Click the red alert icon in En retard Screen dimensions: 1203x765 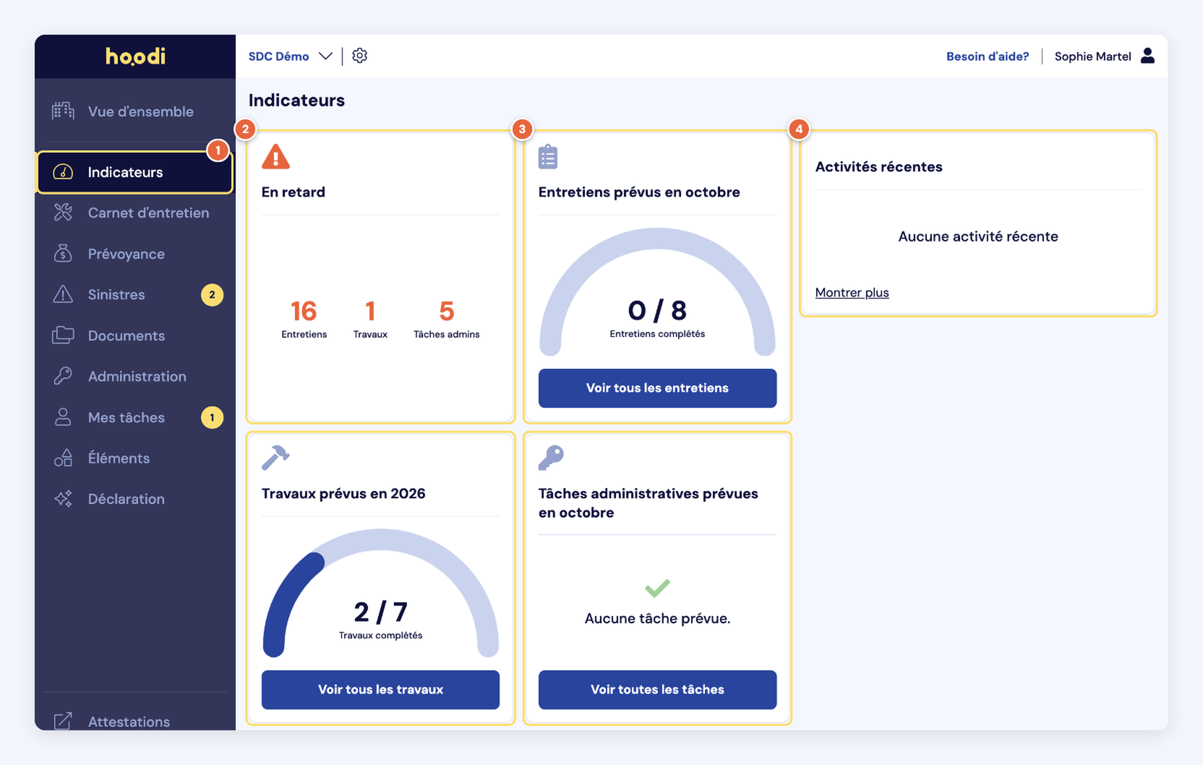275,157
